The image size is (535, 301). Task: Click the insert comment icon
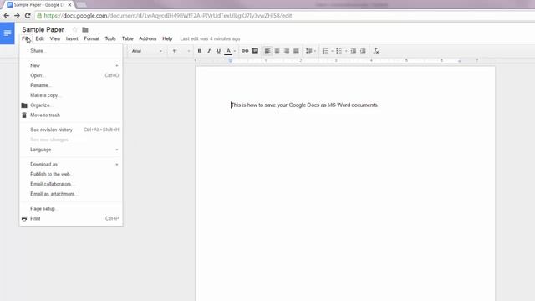(255, 51)
